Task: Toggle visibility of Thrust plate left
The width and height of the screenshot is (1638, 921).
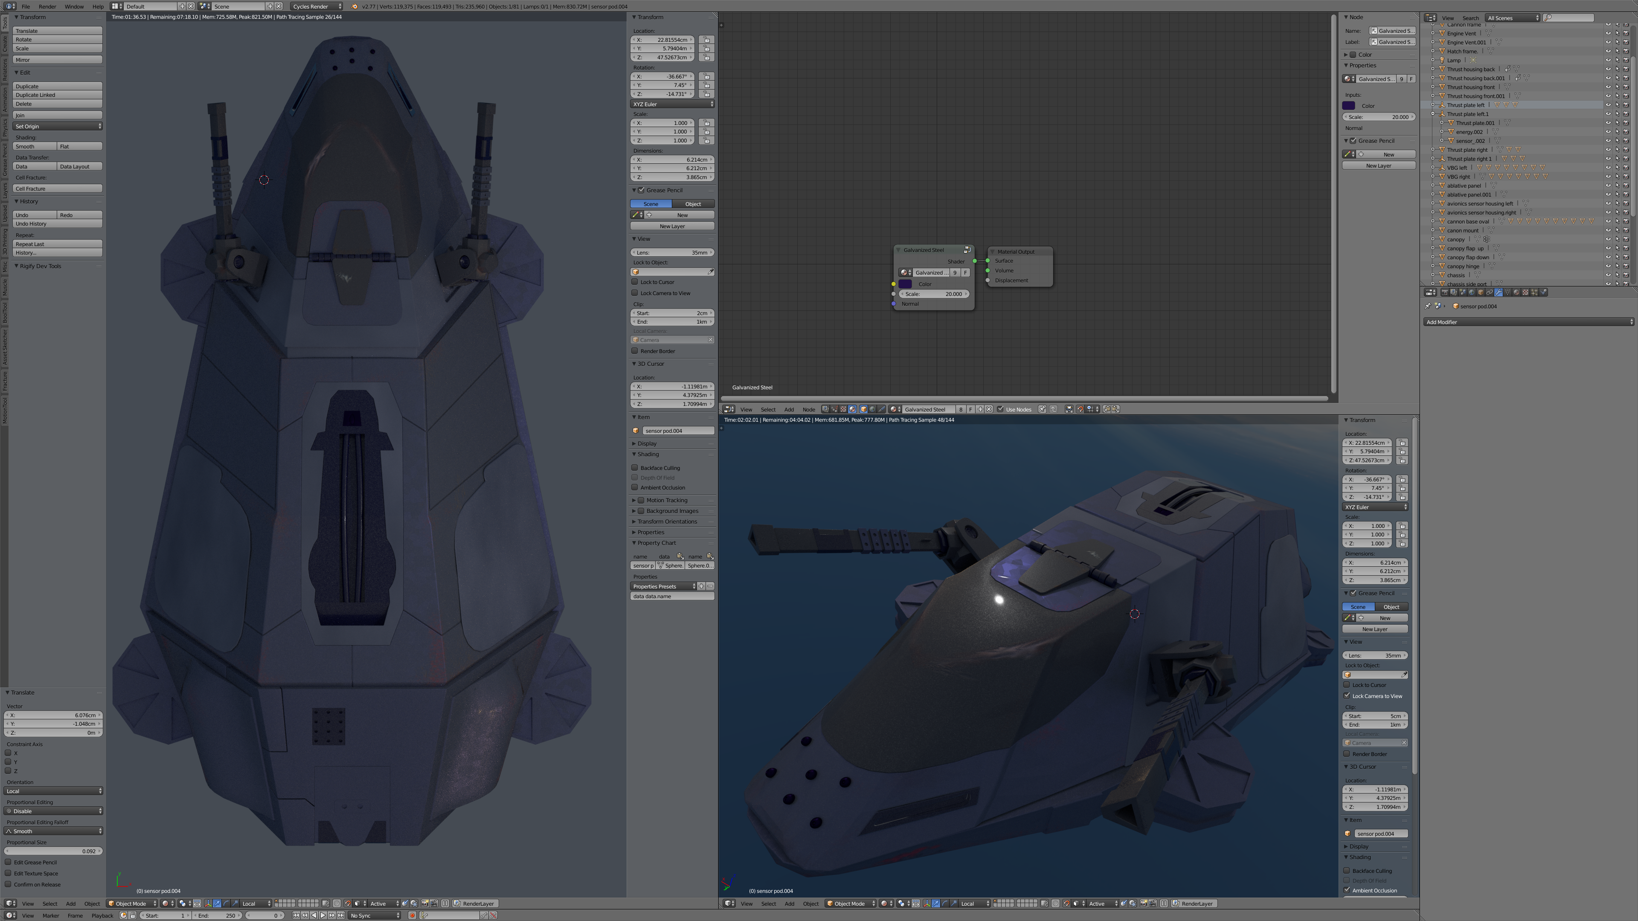Action: tap(1608, 105)
